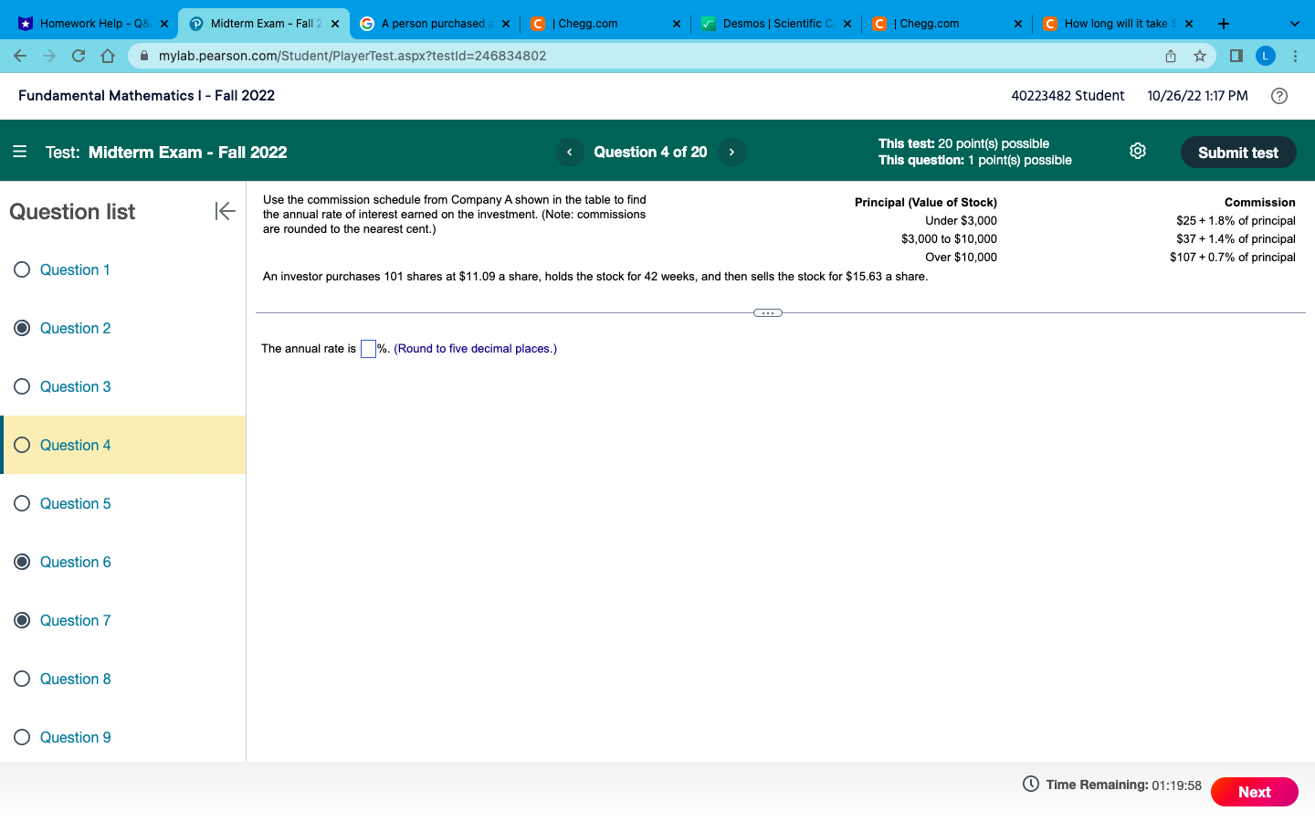The height and width of the screenshot is (822, 1315).
Task: Expand the ellipsis divider under the question
Action: coord(768,312)
